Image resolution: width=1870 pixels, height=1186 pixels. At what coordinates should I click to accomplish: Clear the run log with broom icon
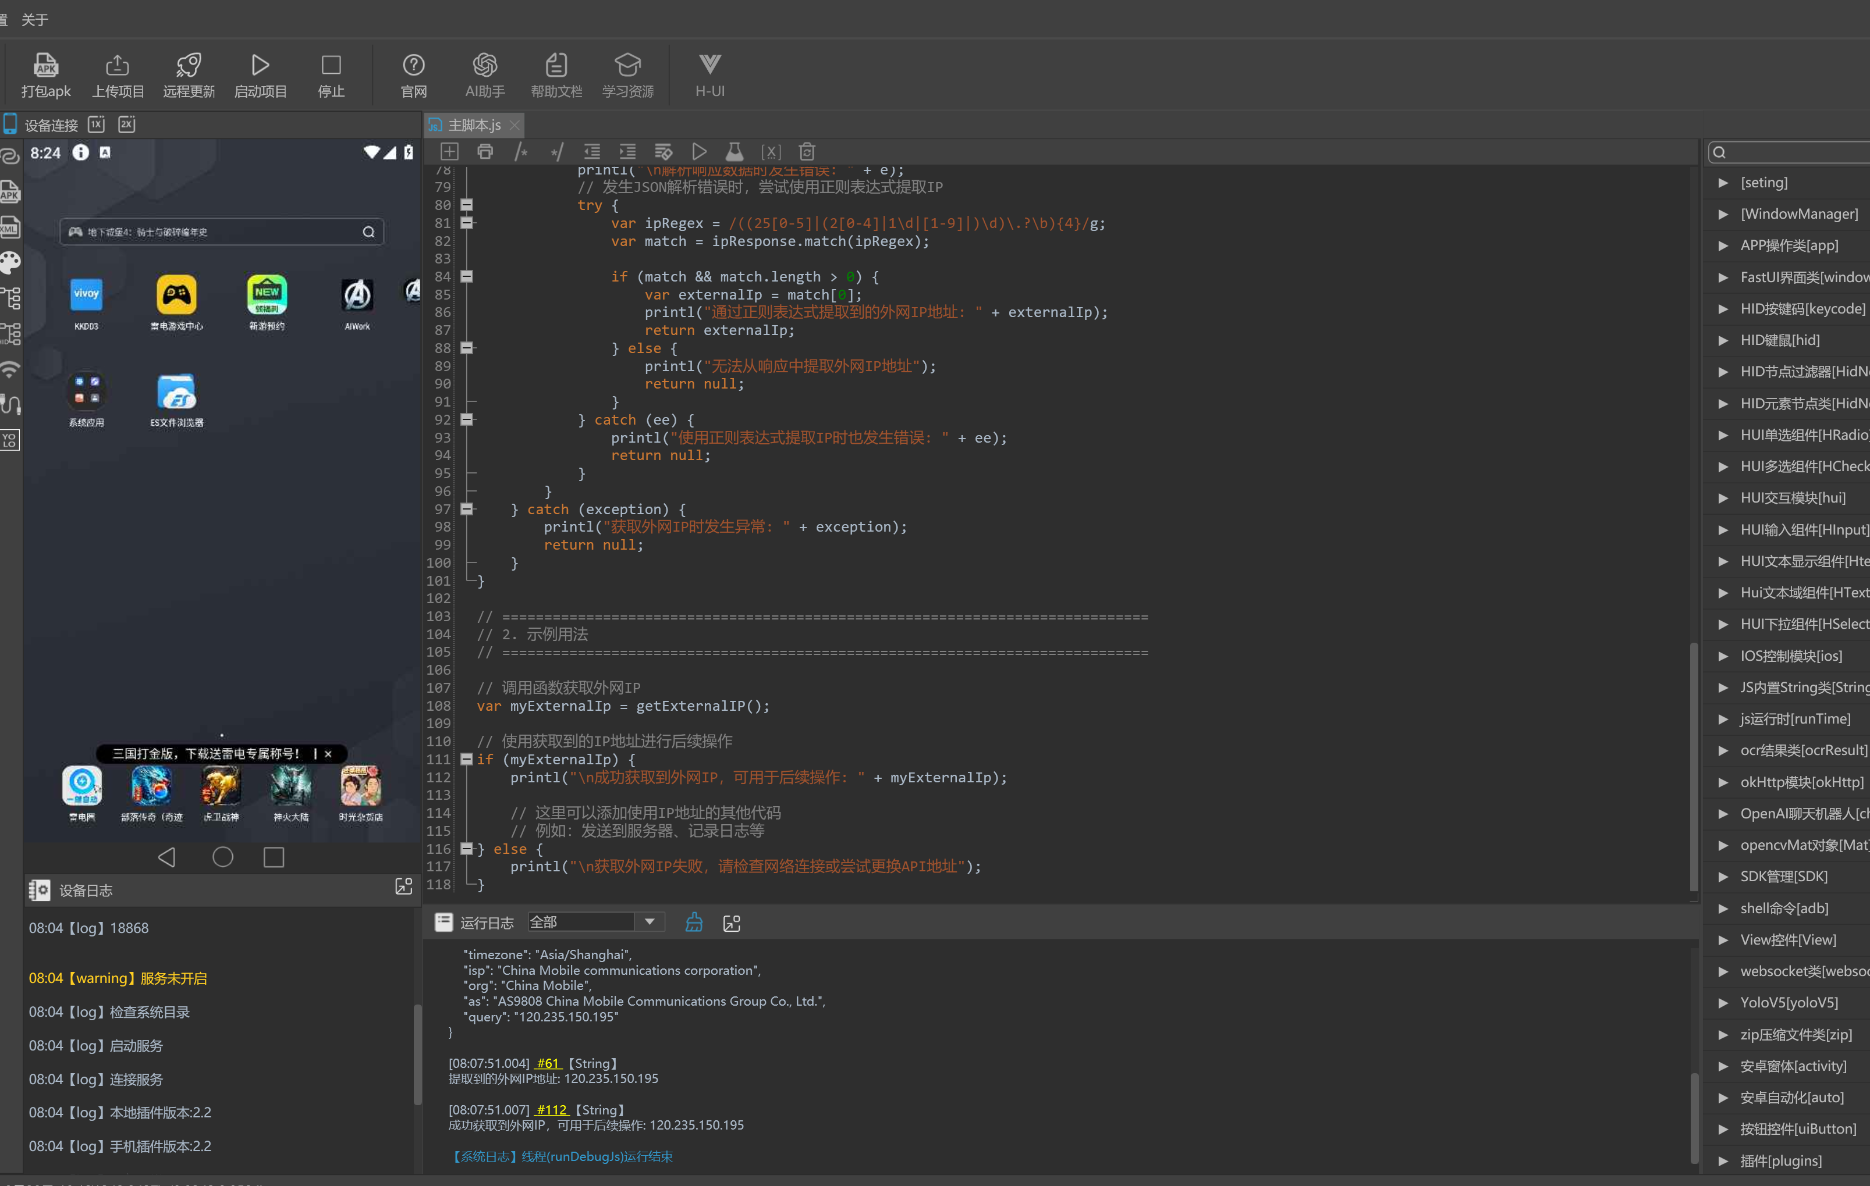coord(694,922)
